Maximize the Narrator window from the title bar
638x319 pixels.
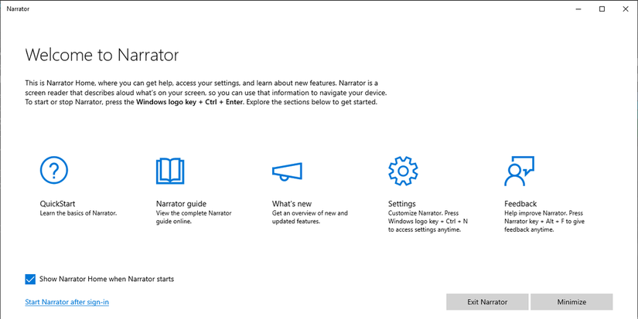602,9
